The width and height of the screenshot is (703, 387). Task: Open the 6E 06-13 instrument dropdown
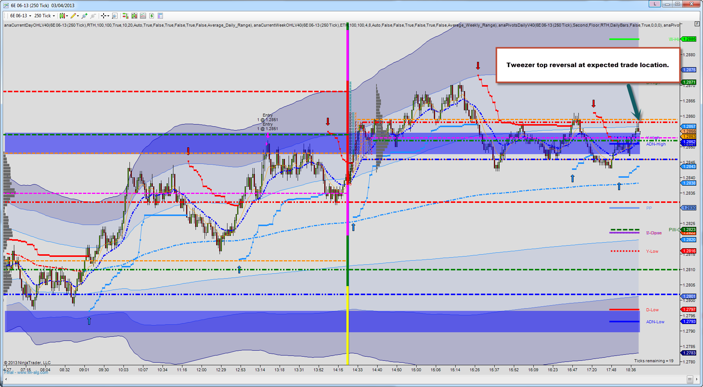point(21,16)
